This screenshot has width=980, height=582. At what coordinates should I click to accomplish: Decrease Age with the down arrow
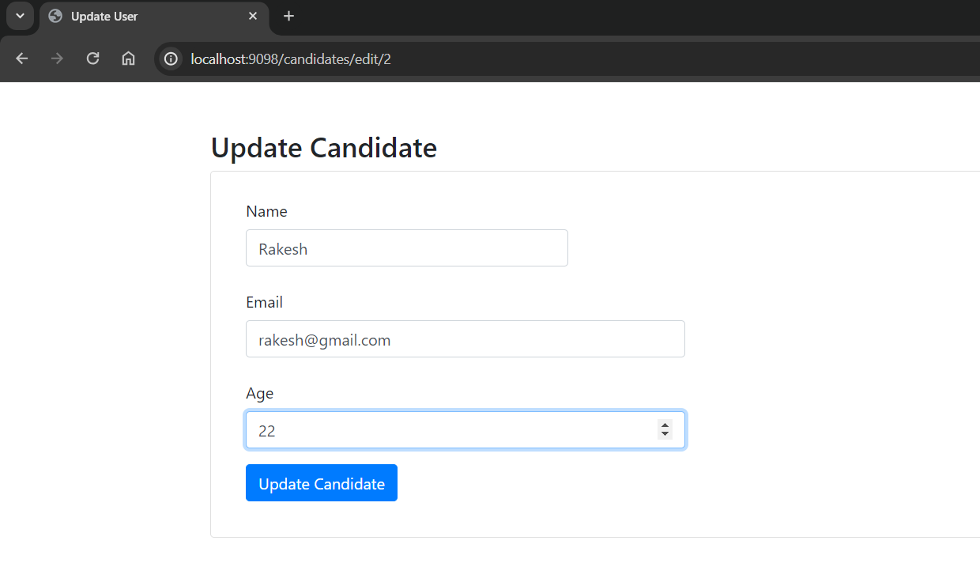coord(665,435)
